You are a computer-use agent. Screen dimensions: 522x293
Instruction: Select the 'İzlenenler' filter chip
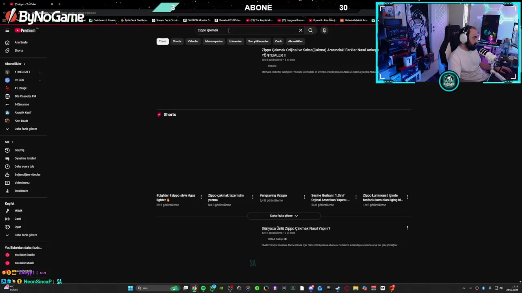pyautogui.click(x=235, y=41)
